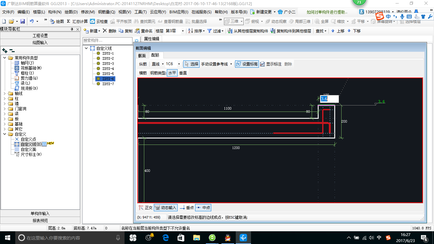The height and width of the screenshot is (244, 434).
Task: Click the search magnifier next to 搜索构件
Action: (137, 41)
